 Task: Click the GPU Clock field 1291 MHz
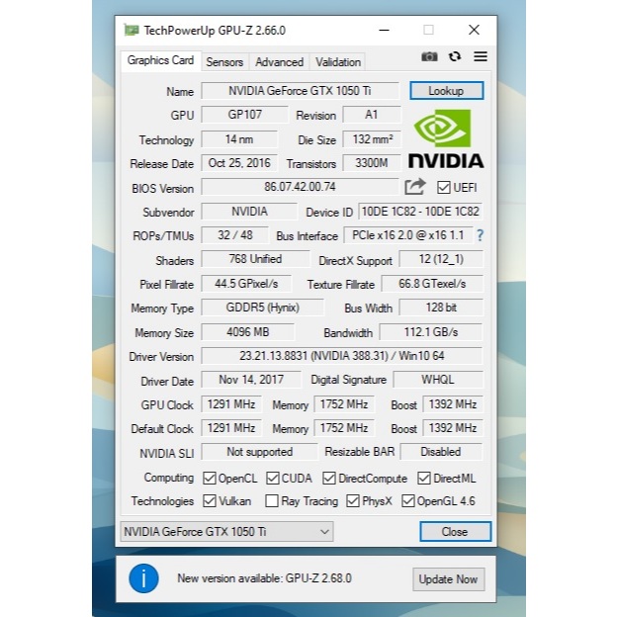tap(231, 404)
